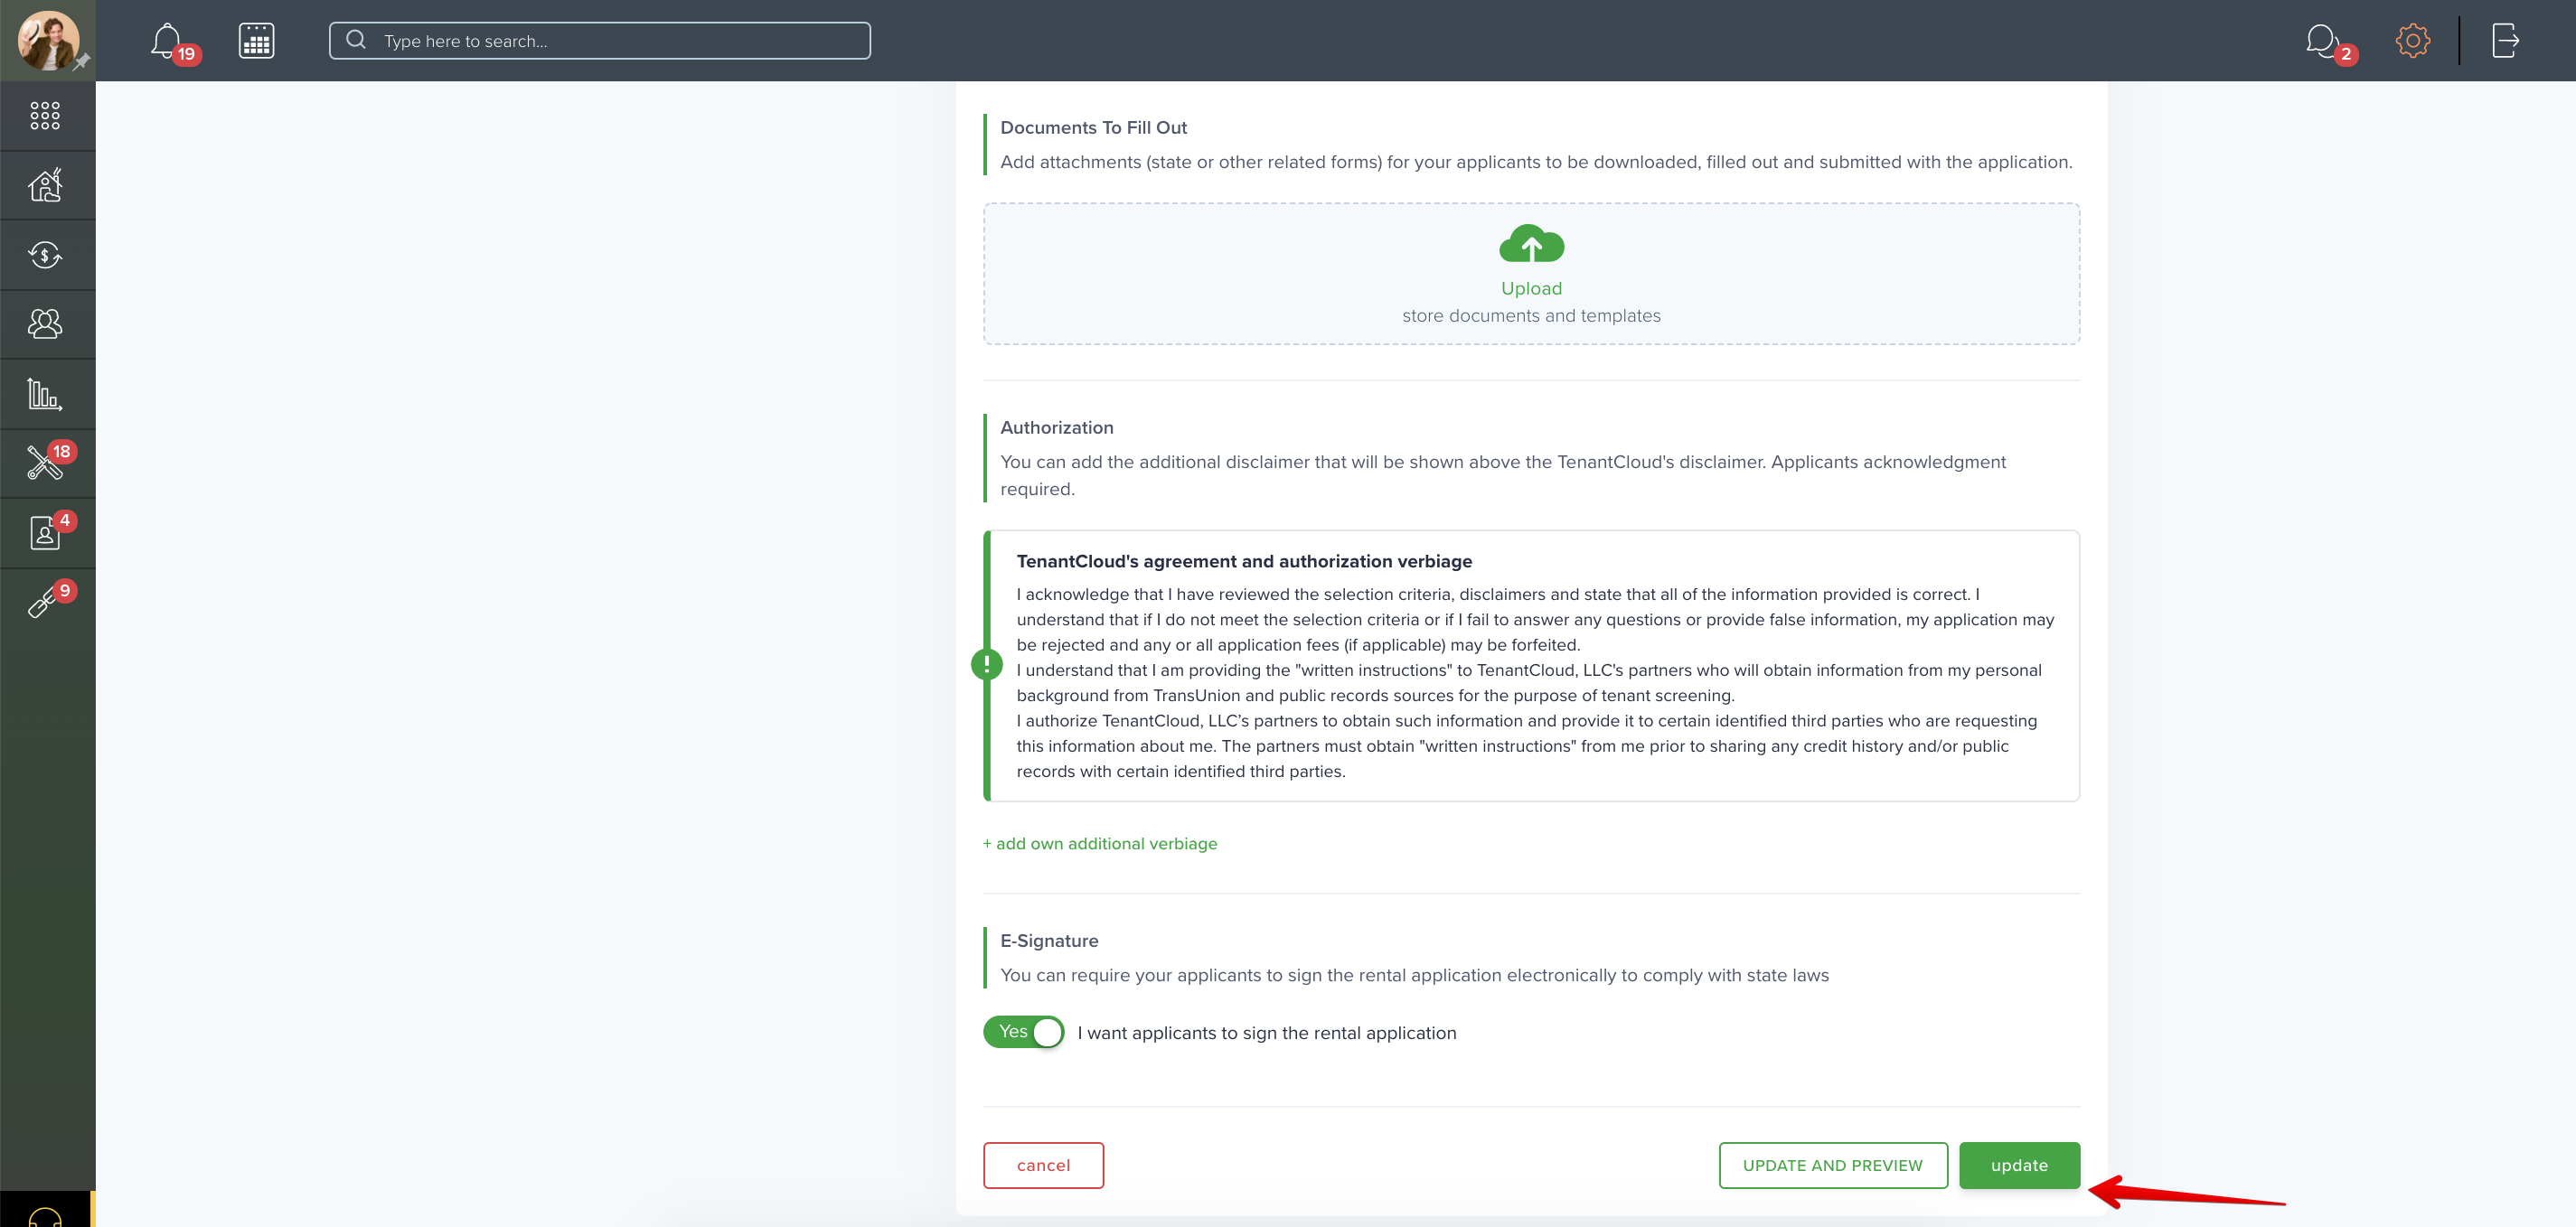Click the pin icon beside the avatar
Image resolution: width=2576 pixels, height=1227 pixels.
point(82,62)
